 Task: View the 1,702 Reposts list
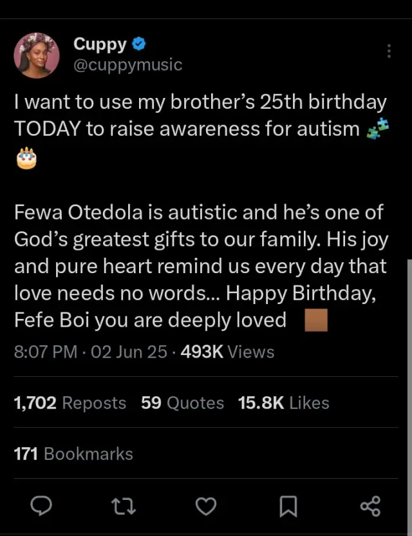(70, 403)
